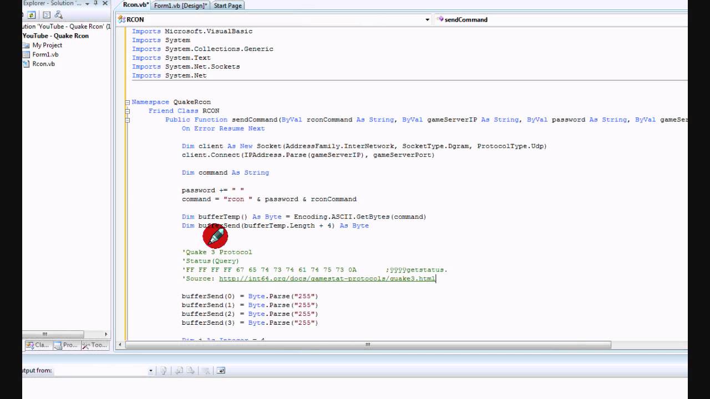Click the View Code icon in Solution Explorer

(x=47, y=16)
